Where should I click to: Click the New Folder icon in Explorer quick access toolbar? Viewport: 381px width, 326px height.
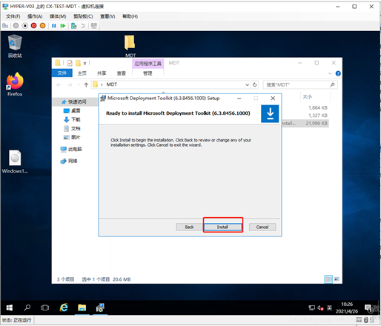pos(78,63)
